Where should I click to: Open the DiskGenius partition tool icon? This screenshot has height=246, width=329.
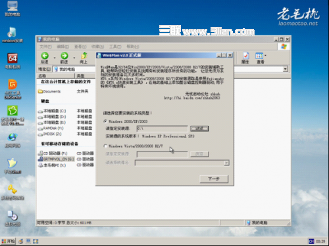point(13,89)
